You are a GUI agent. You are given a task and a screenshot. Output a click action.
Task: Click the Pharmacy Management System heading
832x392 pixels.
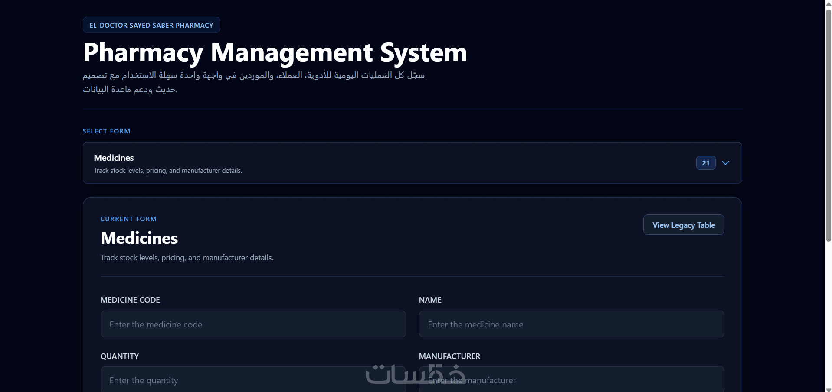pyautogui.click(x=275, y=52)
